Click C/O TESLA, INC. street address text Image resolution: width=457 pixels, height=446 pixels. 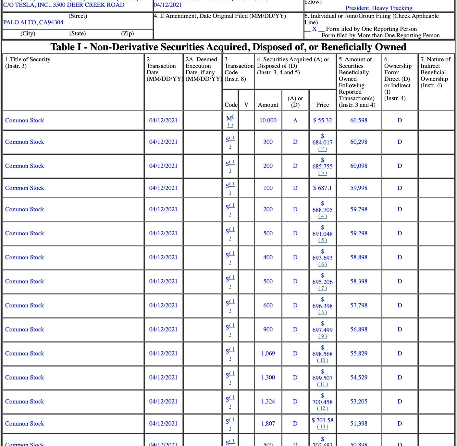[x=64, y=5]
